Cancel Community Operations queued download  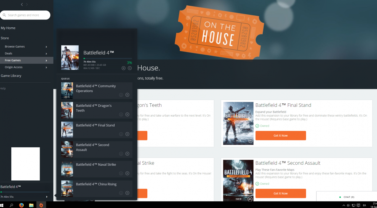[x=127, y=95]
